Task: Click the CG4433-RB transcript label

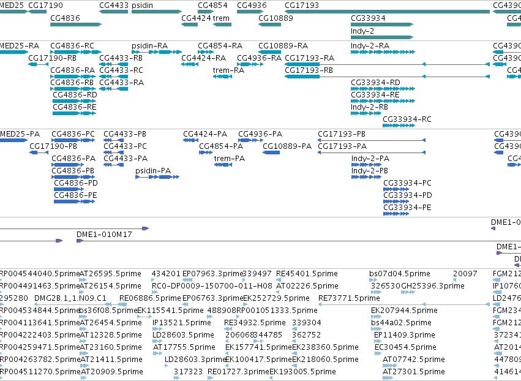Action: [121, 58]
